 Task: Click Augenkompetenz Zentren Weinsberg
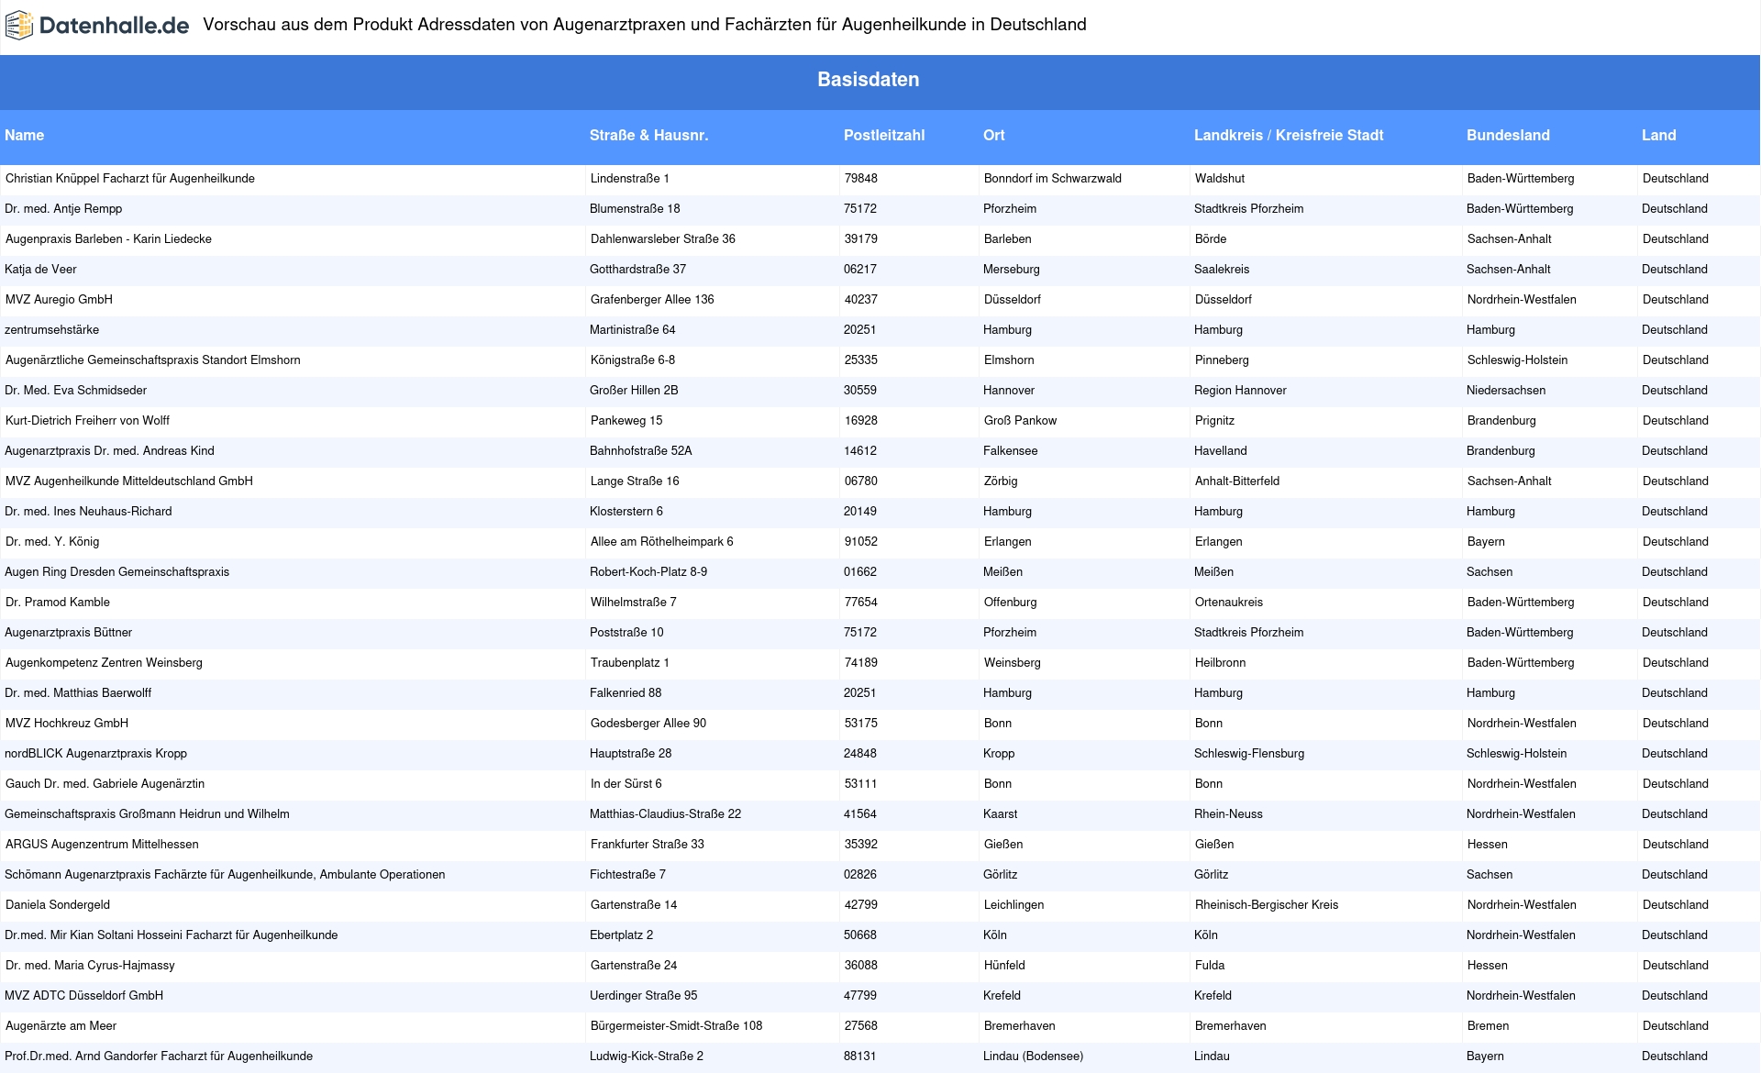click(x=104, y=663)
